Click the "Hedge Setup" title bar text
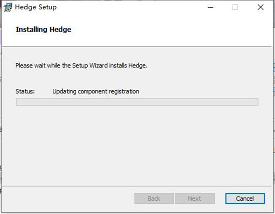Viewport: 275px width, 214px height. [x=36, y=7]
